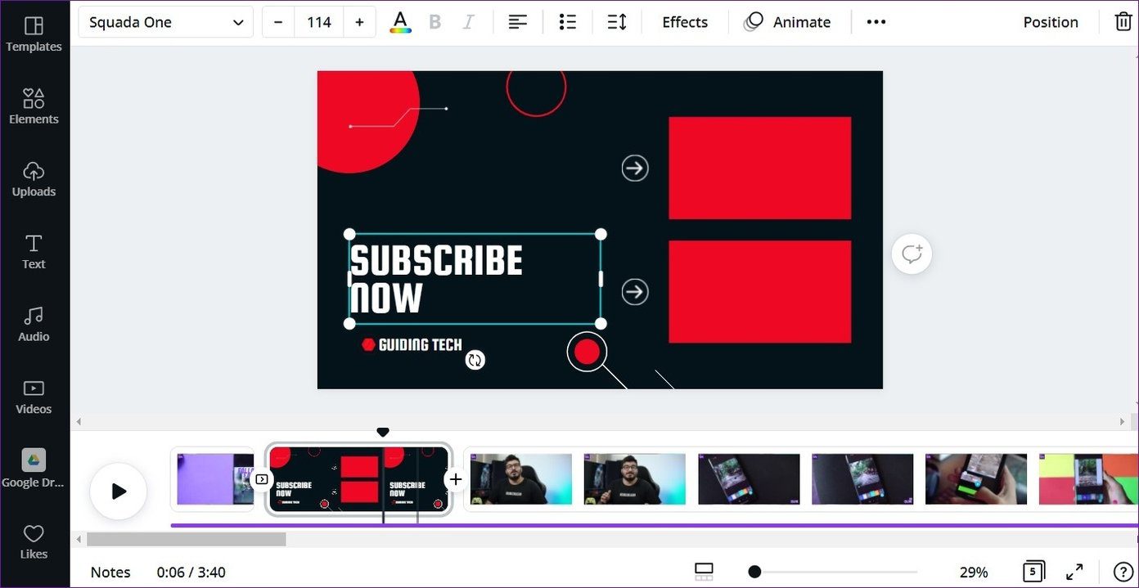
Task: Open the Text panel
Action: 34,252
